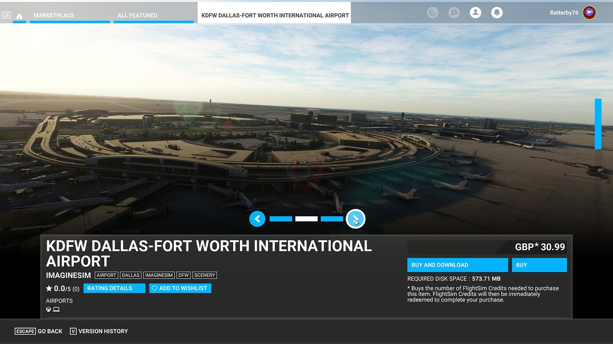This screenshot has height=344, width=613.
Task: Click the circular target icon near notifications
Action: [x=433, y=12]
